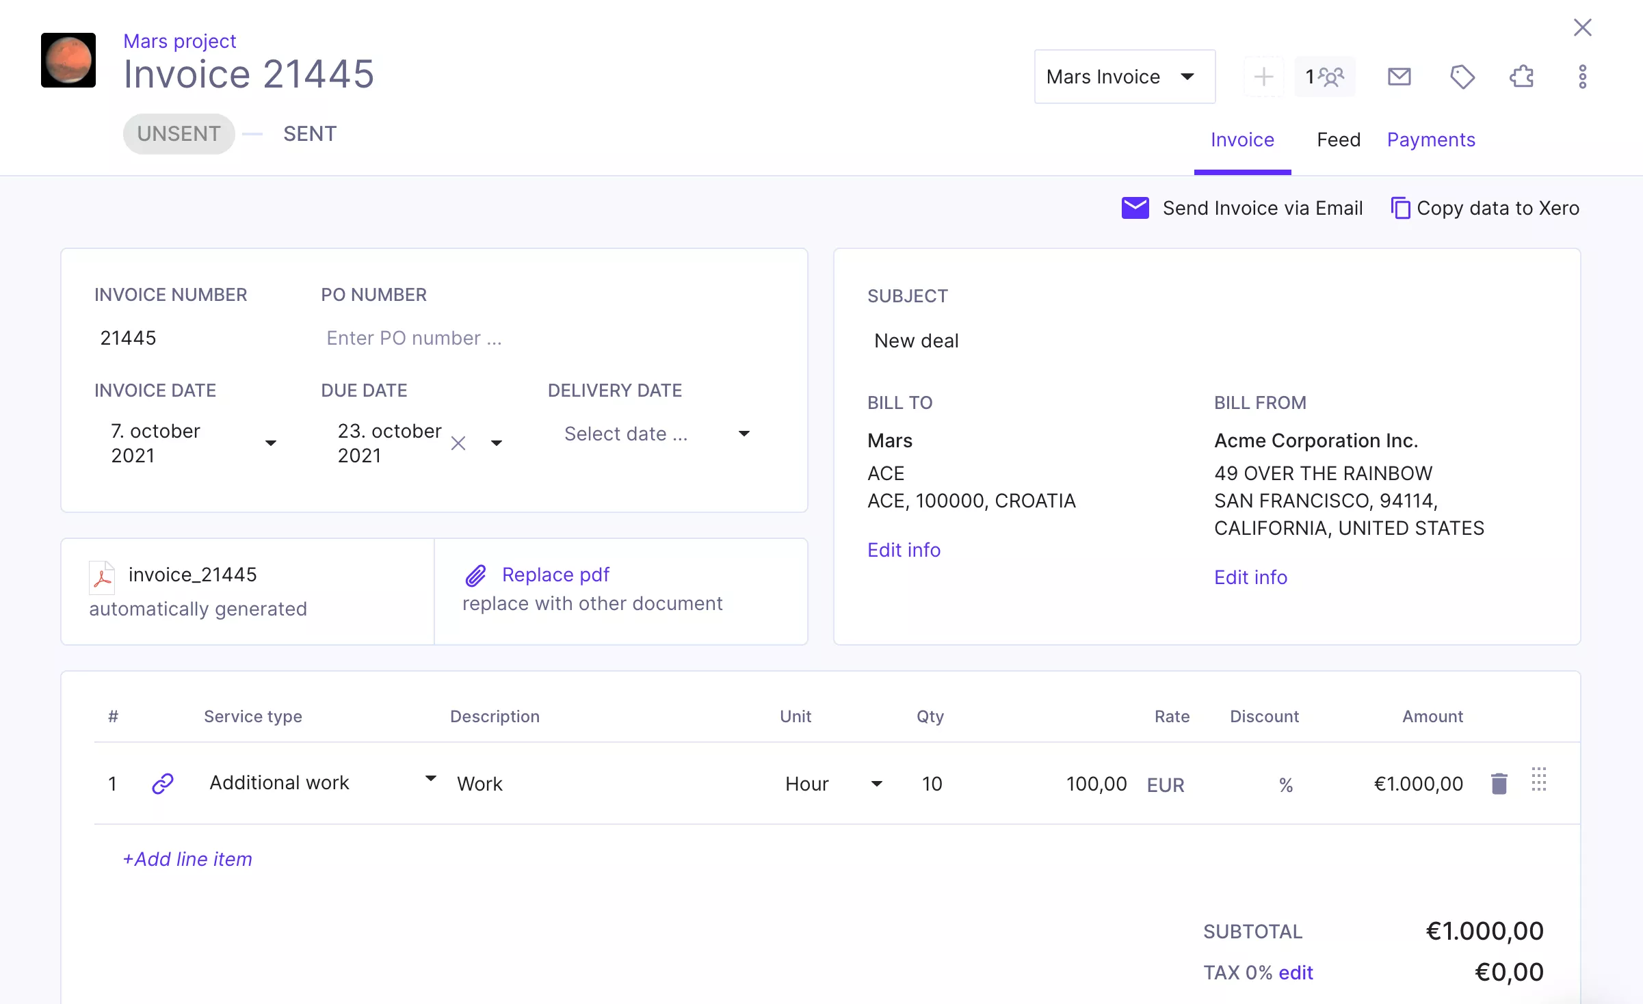Open the Mars Invoice template dropdown

[x=1125, y=77]
